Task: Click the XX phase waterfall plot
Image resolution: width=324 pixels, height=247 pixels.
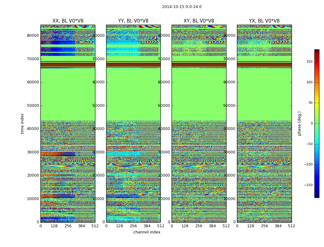Action: pos(68,124)
